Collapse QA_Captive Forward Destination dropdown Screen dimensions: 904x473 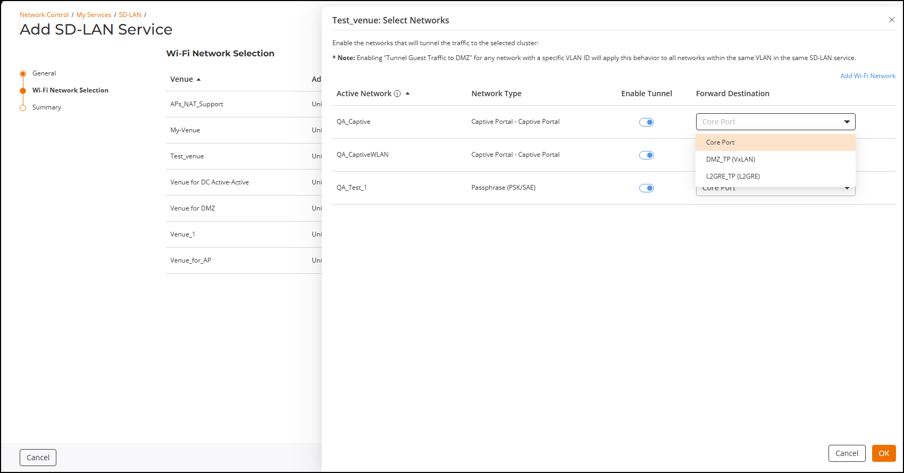click(x=847, y=122)
